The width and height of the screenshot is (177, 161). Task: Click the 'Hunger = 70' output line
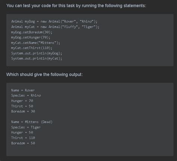coord(22,101)
